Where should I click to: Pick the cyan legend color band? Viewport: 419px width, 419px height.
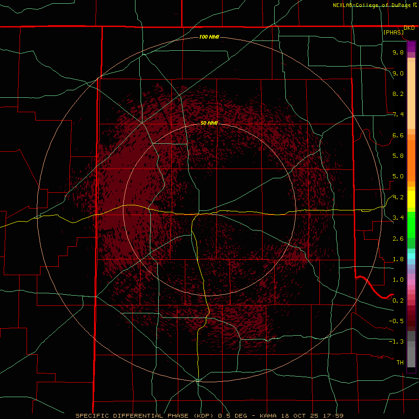pyautogui.click(x=411, y=256)
